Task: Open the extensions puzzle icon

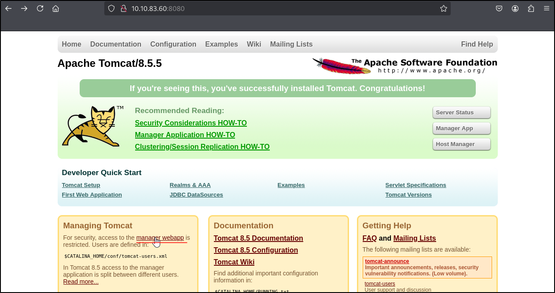Action: 531,8
